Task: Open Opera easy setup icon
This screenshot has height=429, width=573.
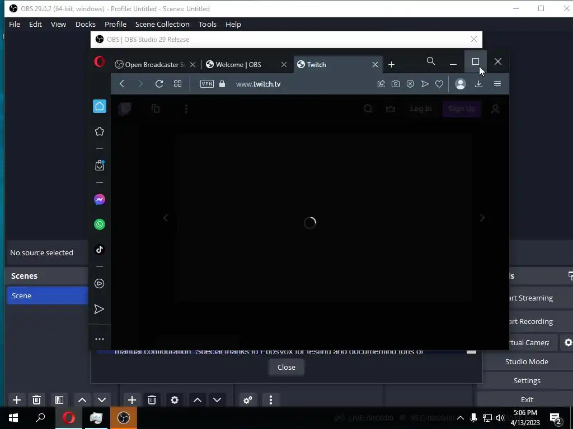Action: (497, 84)
